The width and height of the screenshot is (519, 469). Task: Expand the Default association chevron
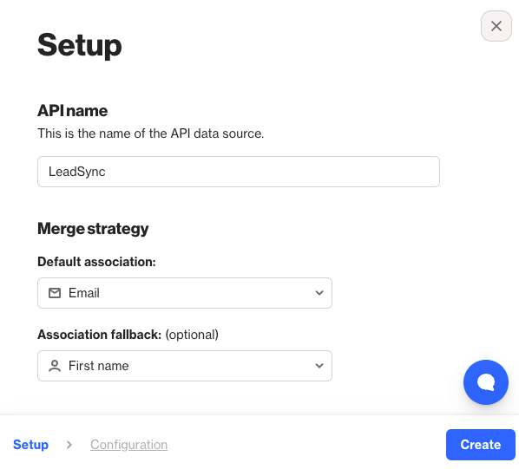[x=319, y=293]
